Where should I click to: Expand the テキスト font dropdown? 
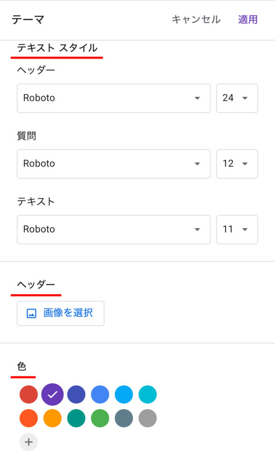tap(113, 229)
